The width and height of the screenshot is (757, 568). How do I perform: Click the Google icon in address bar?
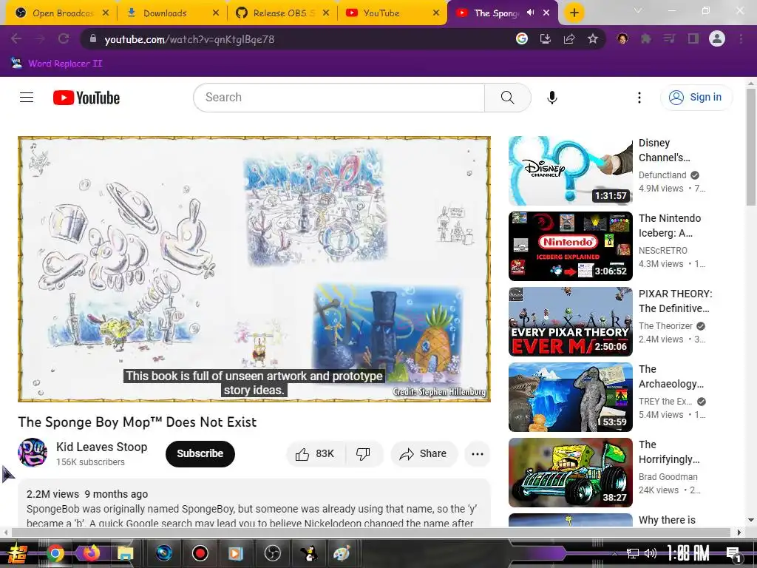pyautogui.click(x=521, y=38)
